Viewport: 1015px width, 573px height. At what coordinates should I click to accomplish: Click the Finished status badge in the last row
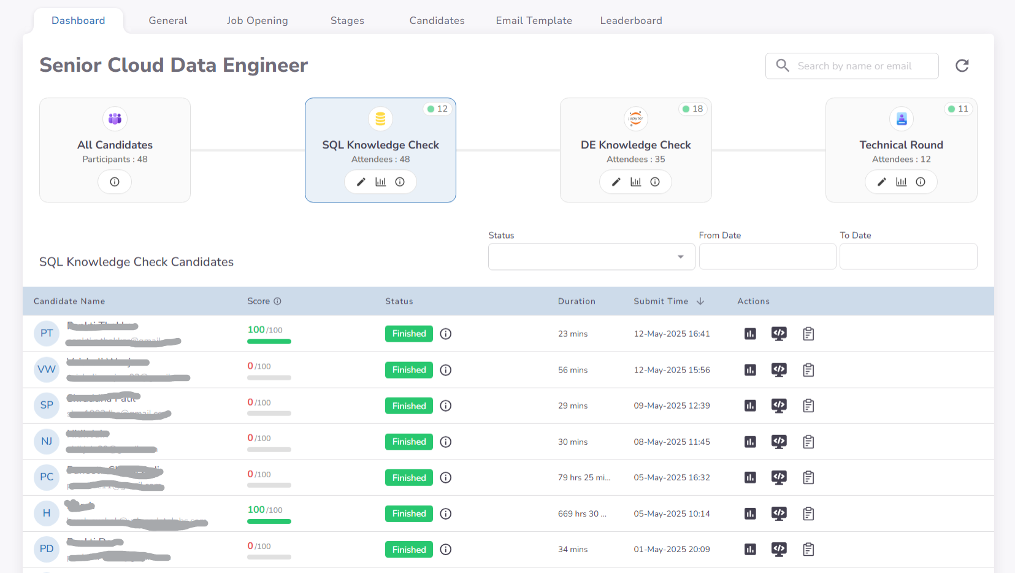coord(408,549)
